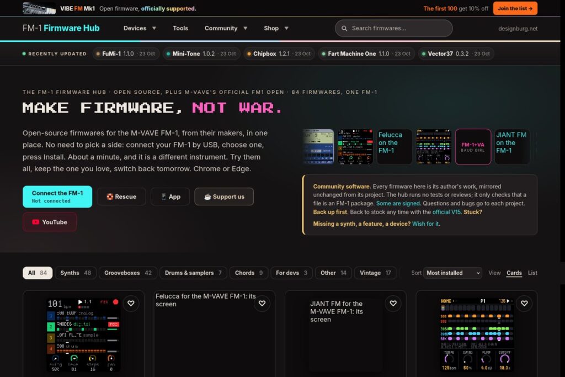This screenshot has height=377, width=565.
Task: Select the All 84 filter
Action: click(x=38, y=273)
